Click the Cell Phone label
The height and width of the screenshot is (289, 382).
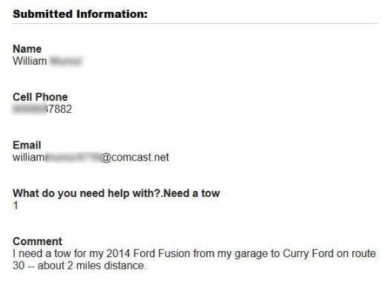point(40,97)
